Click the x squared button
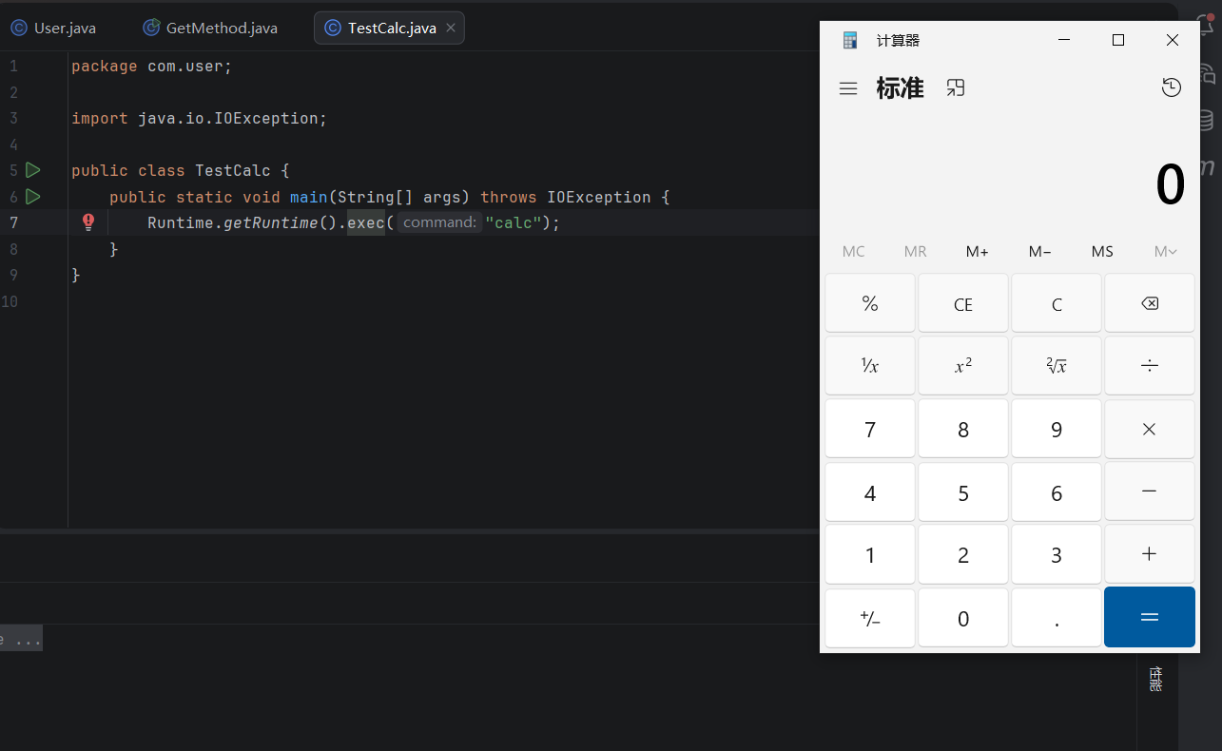The image size is (1222, 751). click(962, 366)
